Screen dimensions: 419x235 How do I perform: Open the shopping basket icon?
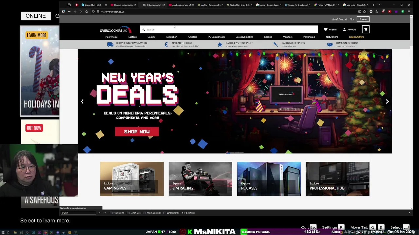tap(366, 30)
